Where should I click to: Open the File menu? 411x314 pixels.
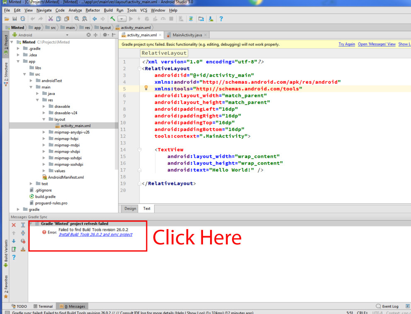coord(7,10)
